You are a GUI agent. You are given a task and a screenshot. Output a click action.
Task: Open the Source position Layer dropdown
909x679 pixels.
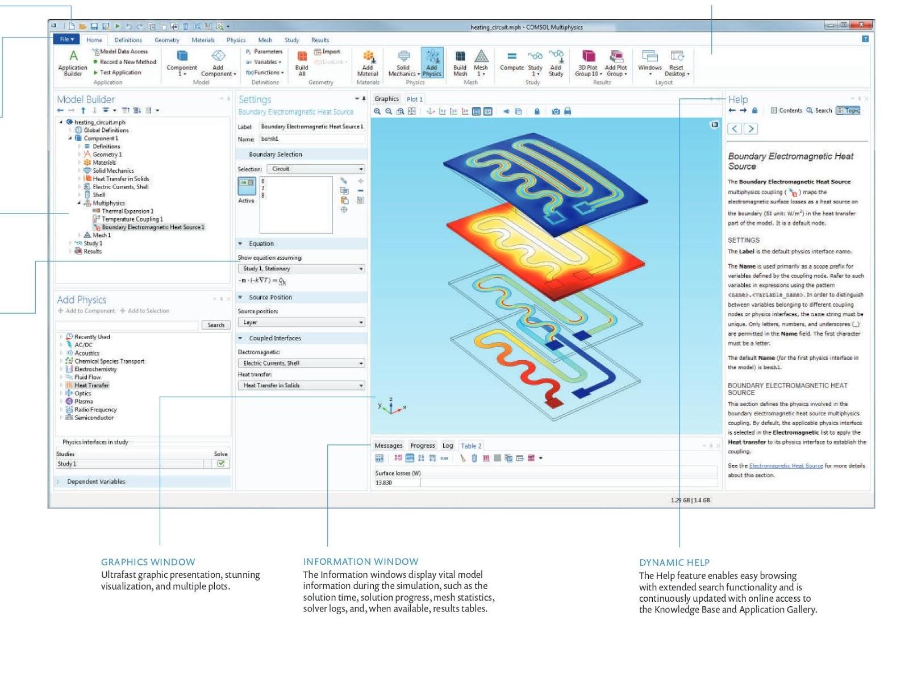pyautogui.click(x=301, y=322)
